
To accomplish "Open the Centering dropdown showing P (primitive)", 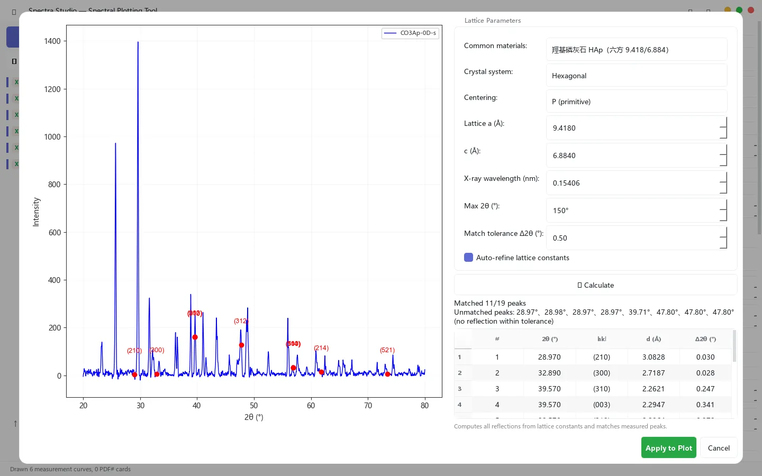I will (x=637, y=102).
